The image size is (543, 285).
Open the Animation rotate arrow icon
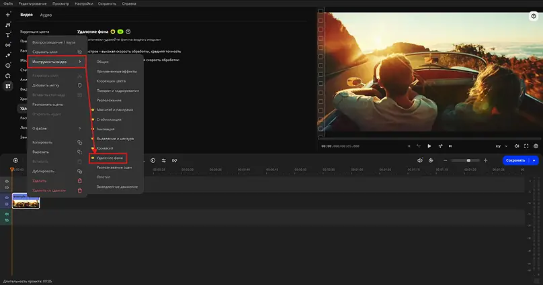click(x=7, y=76)
